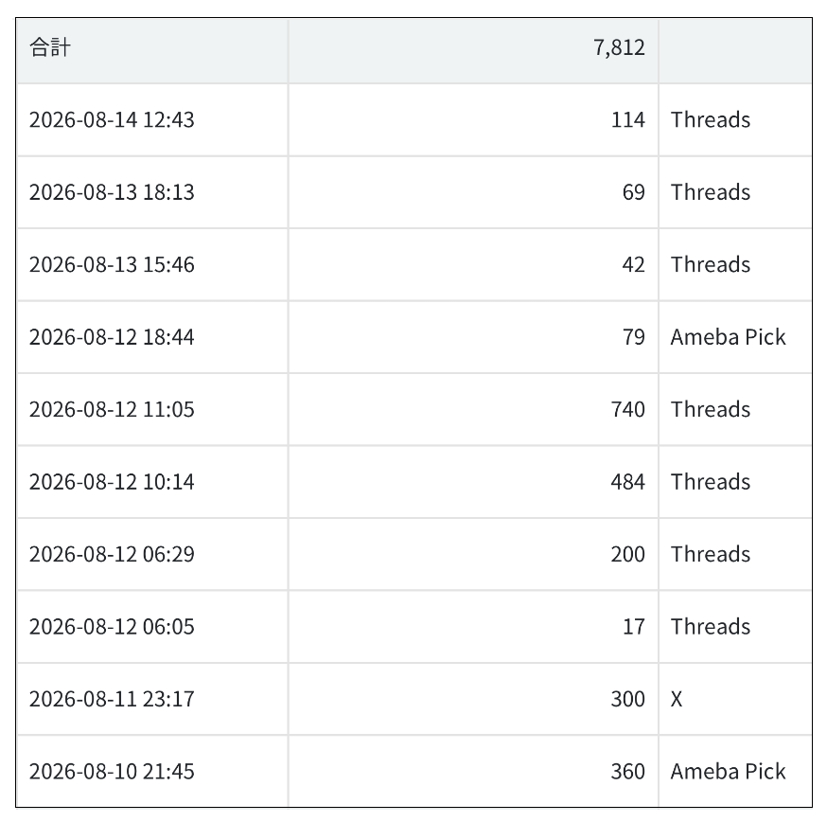Select the X source label
Screen dimensions: 827x822
(x=677, y=699)
